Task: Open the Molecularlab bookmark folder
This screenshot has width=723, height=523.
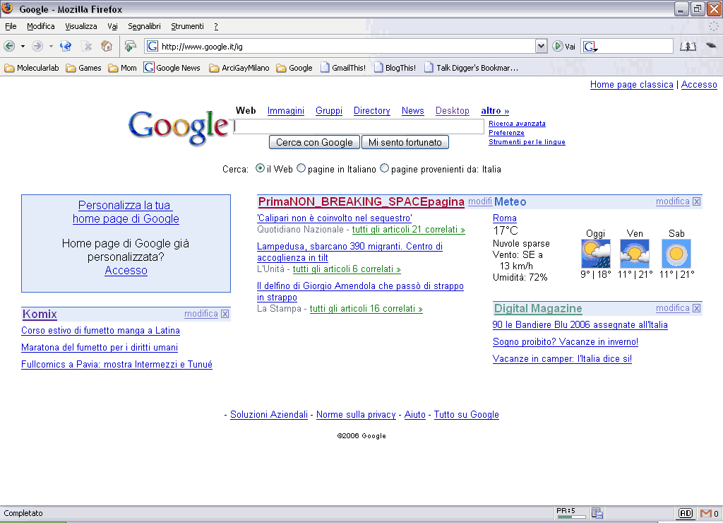Action: (x=32, y=68)
